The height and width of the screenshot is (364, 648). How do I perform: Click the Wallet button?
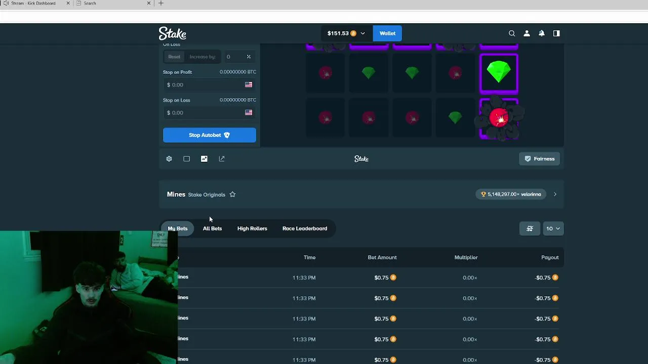point(387,33)
